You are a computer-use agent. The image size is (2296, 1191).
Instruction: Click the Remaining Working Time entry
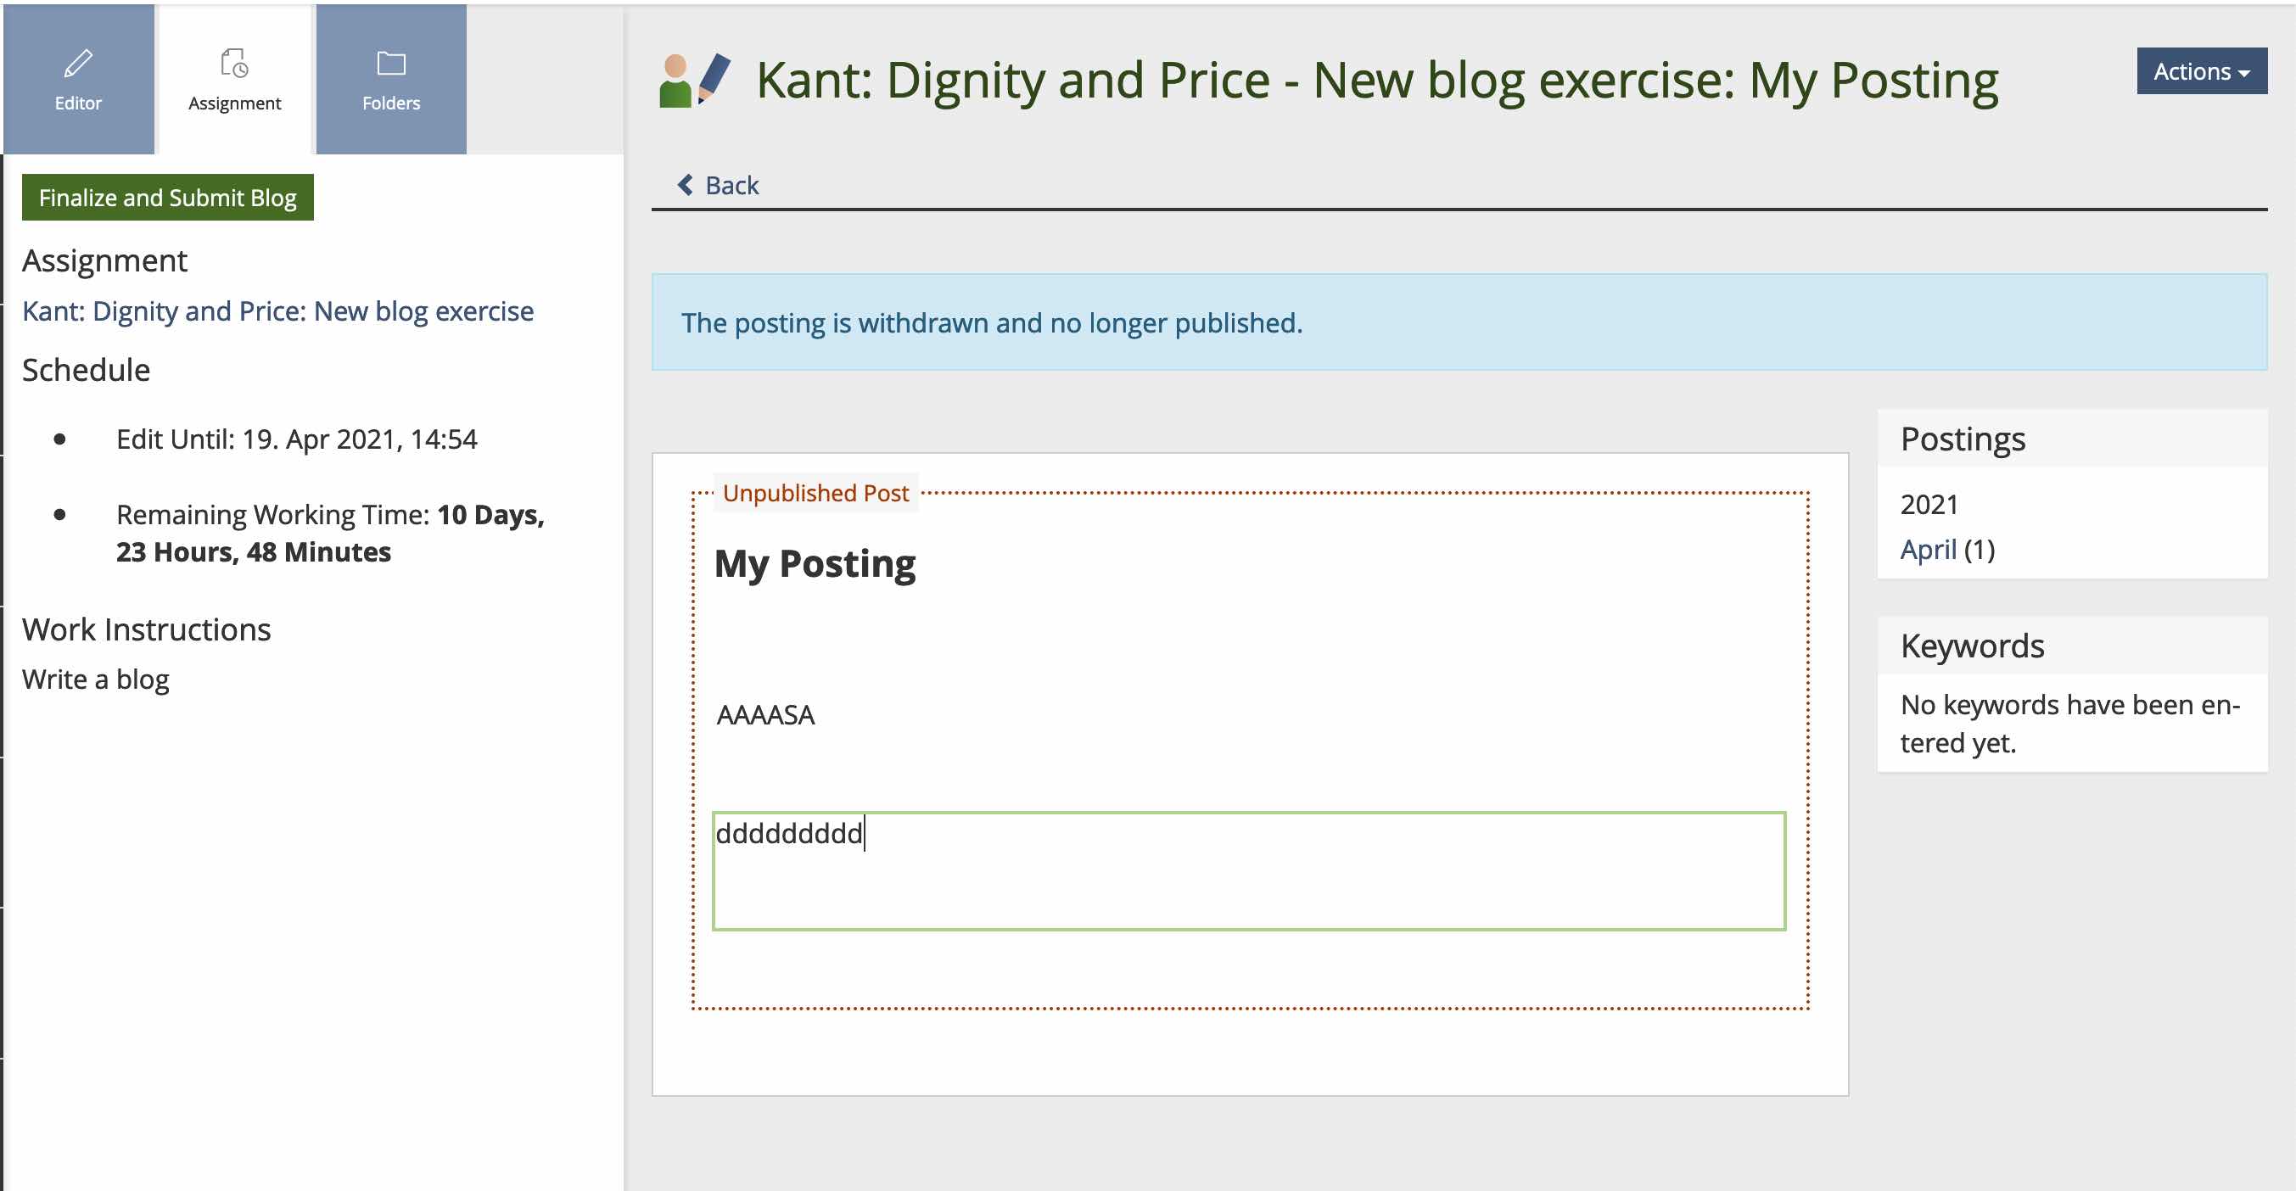[330, 533]
